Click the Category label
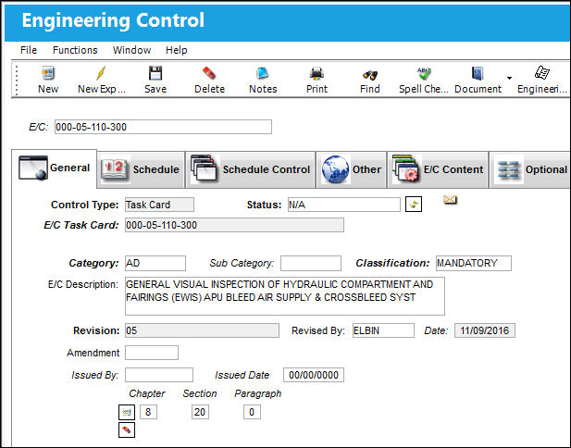The width and height of the screenshot is (571, 448). (93, 263)
